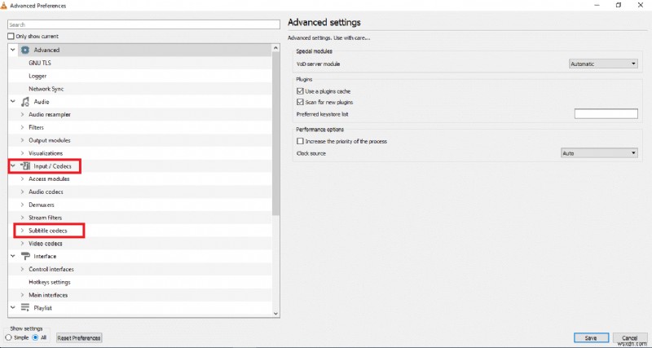The height and width of the screenshot is (348, 652).
Task: Expand the Output modules node
Action: 23,140
